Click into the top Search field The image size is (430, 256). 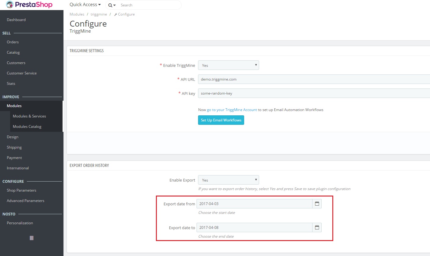click(x=150, y=5)
